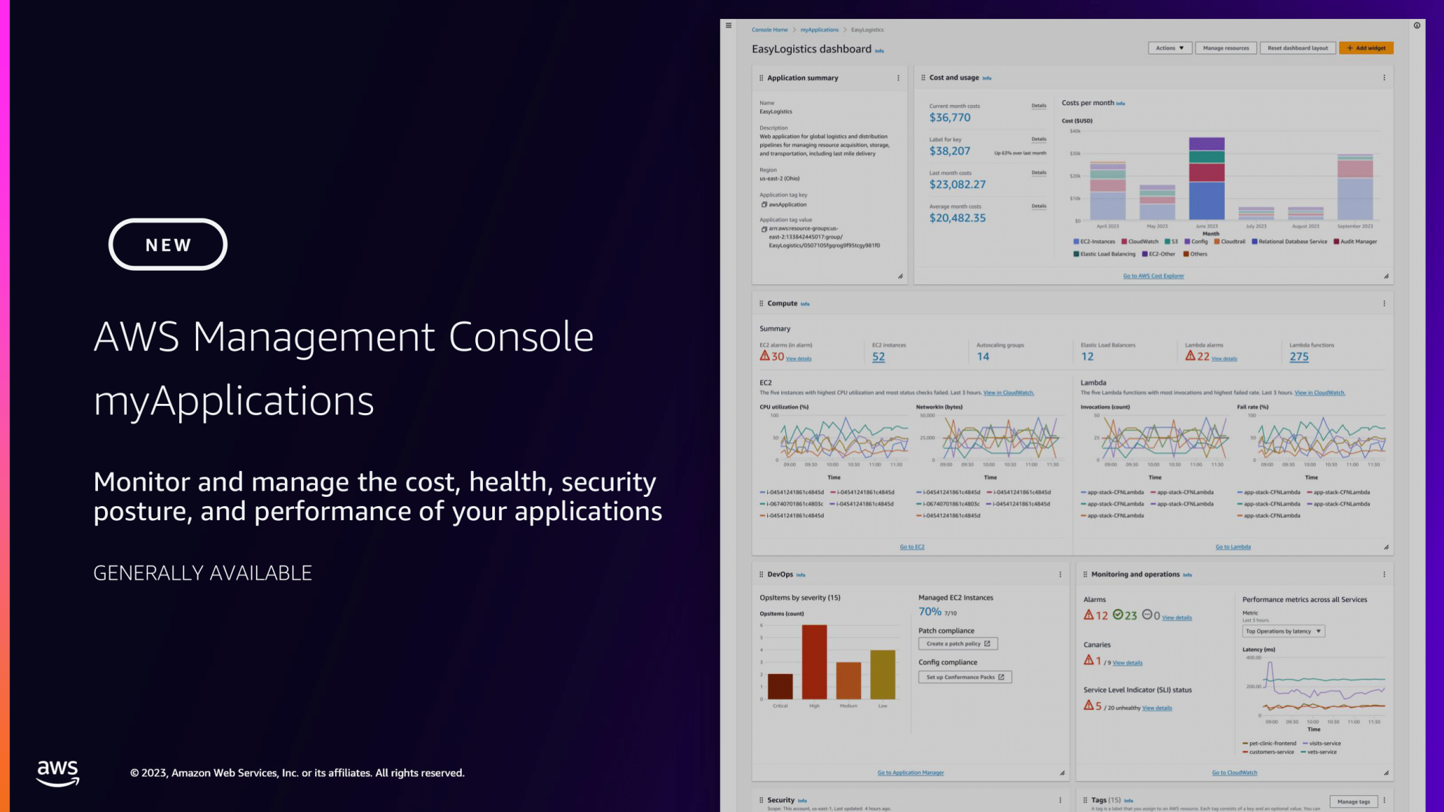Grab DevOps widget drag handle
The width and height of the screenshot is (1444, 812).
761,574
